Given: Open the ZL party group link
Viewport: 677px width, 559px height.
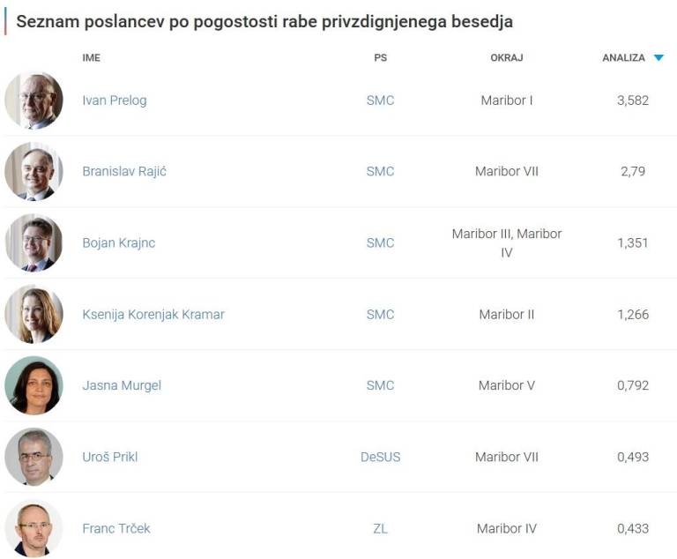Looking at the screenshot, I should [x=380, y=528].
